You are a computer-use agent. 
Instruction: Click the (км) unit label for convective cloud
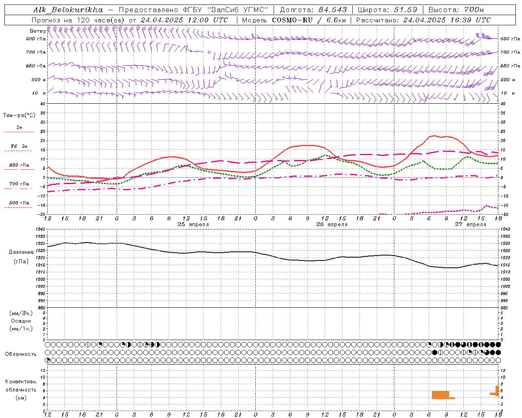click(21, 398)
